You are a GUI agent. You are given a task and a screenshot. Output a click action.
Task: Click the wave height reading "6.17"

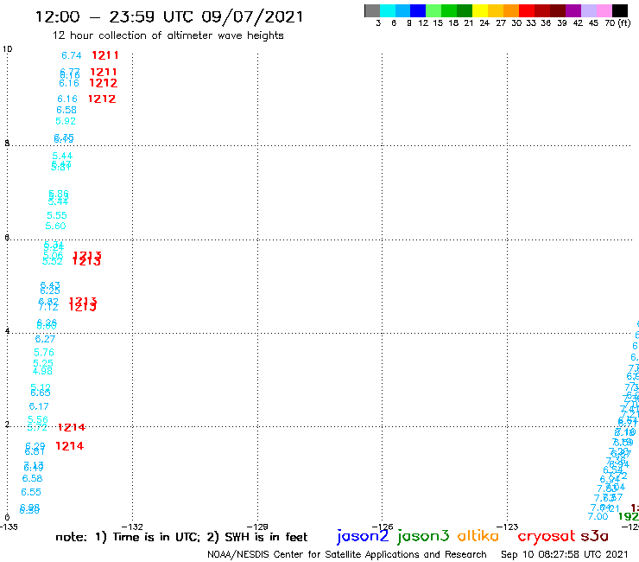click(39, 406)
